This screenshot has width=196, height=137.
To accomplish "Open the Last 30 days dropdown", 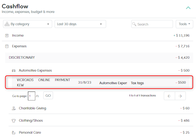I will [80, 24].
